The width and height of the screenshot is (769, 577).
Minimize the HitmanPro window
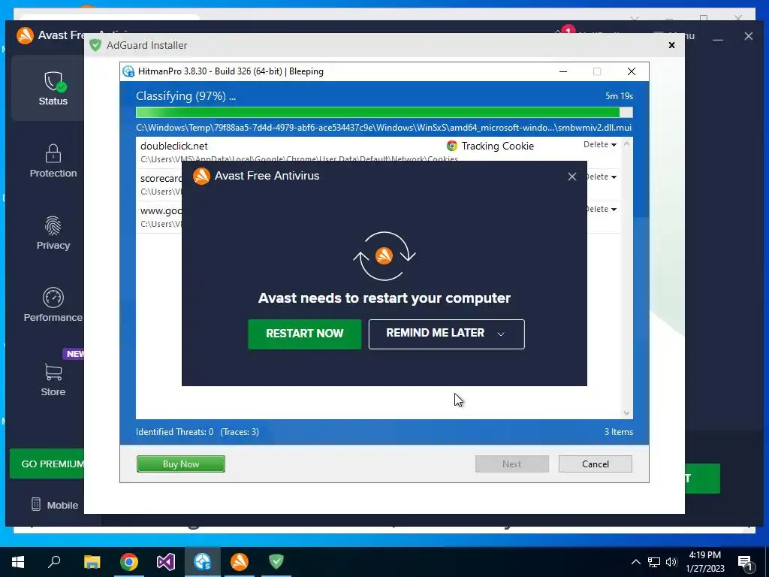coord(563,71)
